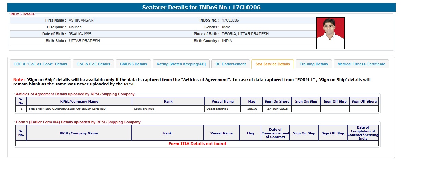
Task: Click the Shipping Corporation of India company cell
Action: click(x=67, y=109)
